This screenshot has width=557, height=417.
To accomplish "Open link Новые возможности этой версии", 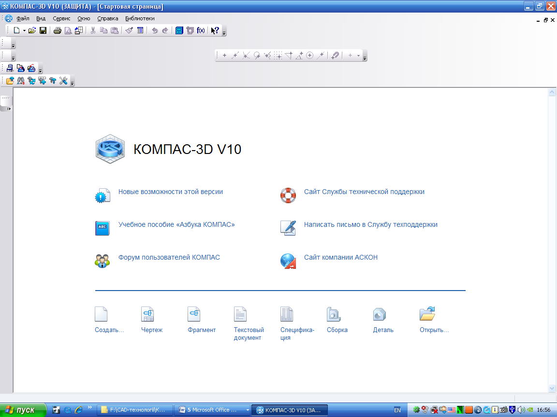I will [171, 192].
